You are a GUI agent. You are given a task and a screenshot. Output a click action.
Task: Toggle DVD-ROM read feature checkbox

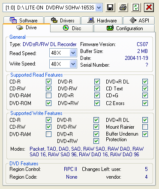[48, 103]
